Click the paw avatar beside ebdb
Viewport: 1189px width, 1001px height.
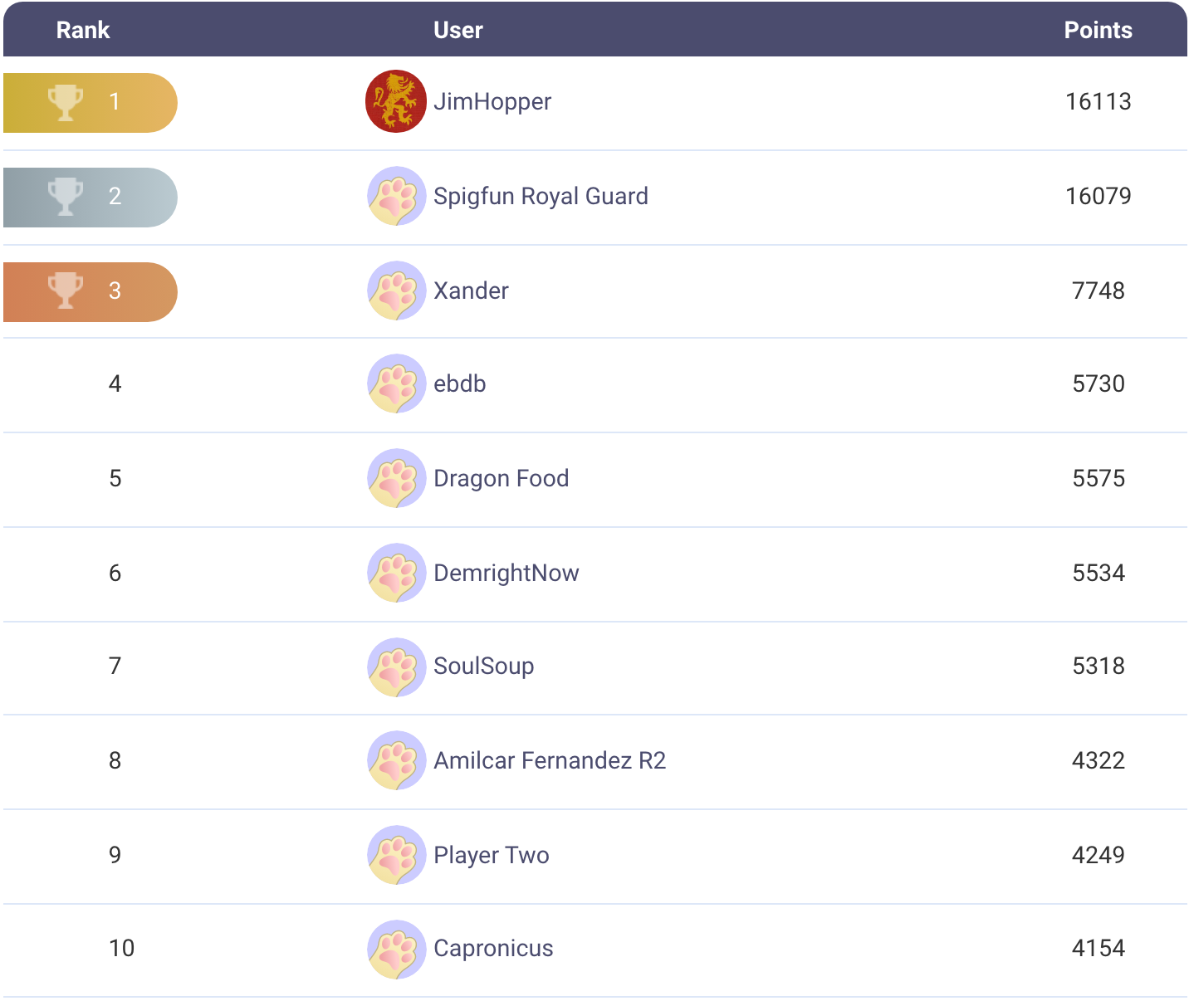point(396,383)
